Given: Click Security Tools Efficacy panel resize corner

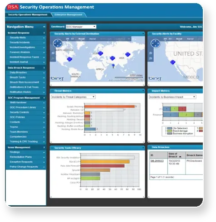Looking at the screenshot, I should coord(144,197).
